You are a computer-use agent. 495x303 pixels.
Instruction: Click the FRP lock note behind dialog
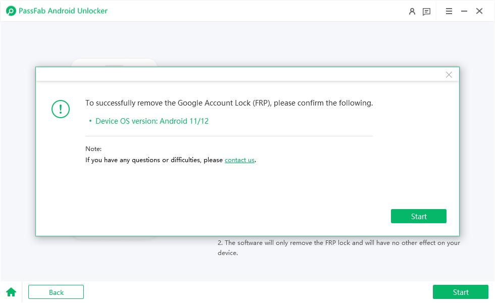[x=338, y=247]
